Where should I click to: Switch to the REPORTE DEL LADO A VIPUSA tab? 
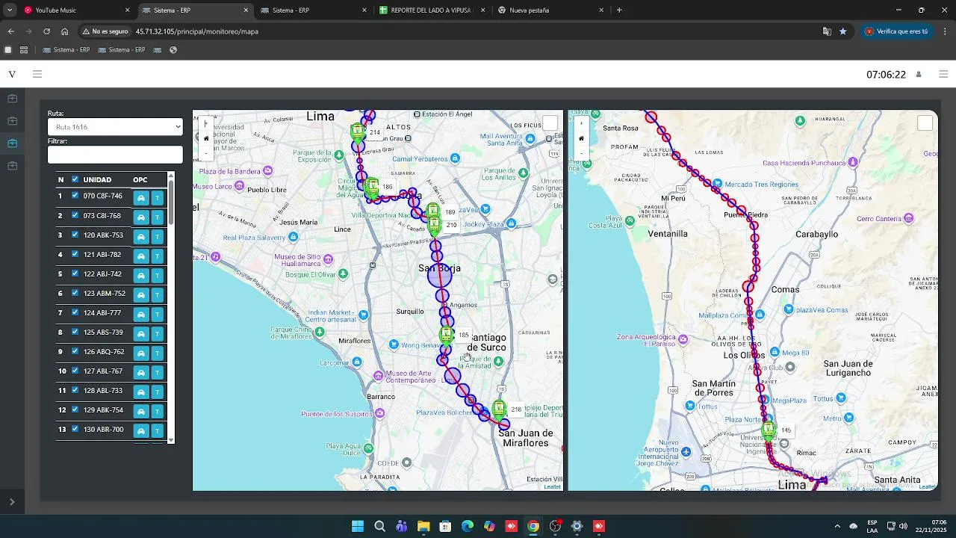click(432, 10)
